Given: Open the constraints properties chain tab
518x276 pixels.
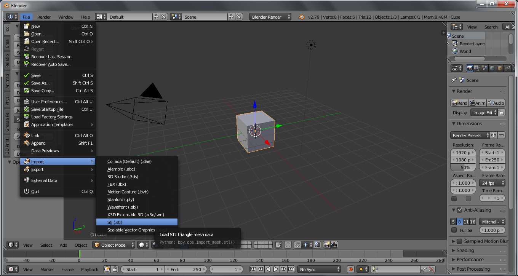Looking at the screenshot, I should click(507, 68).
